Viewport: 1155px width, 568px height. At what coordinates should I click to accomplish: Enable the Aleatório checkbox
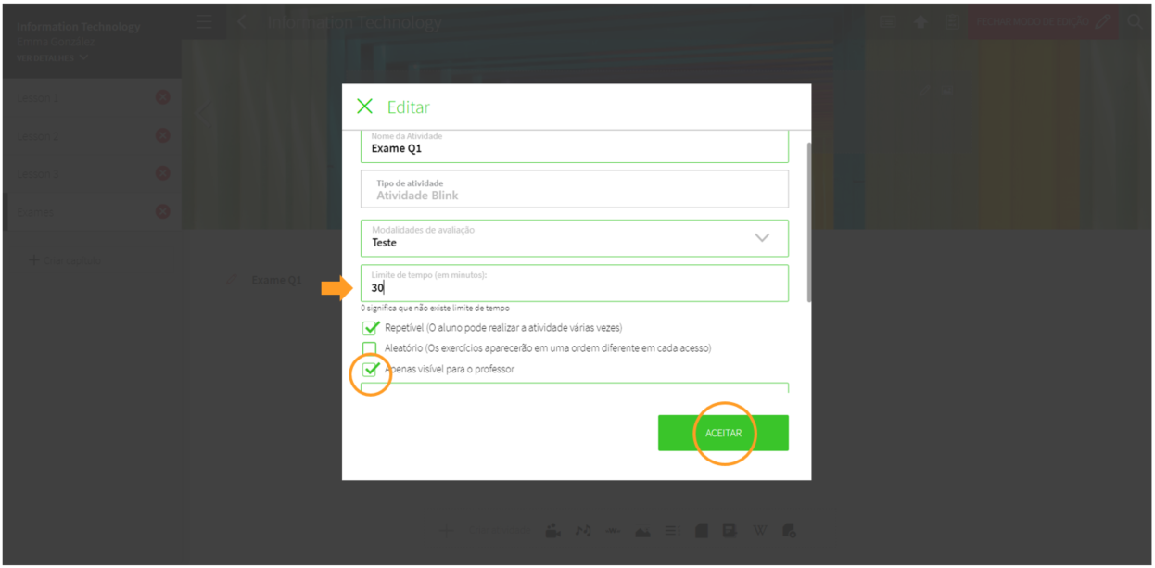click(370, 349)
